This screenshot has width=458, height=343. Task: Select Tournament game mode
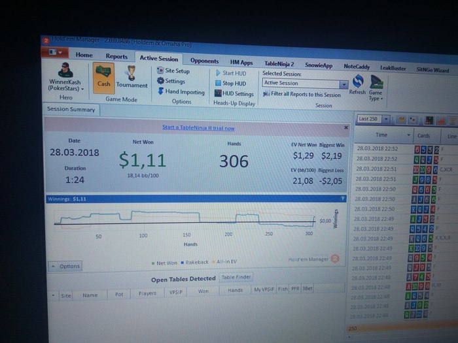132,77
